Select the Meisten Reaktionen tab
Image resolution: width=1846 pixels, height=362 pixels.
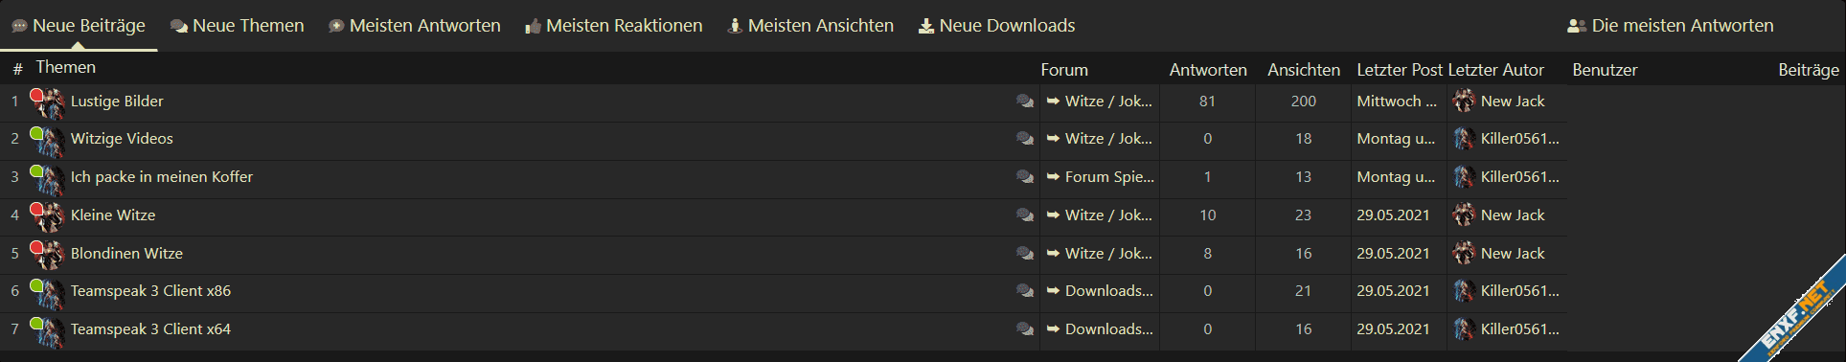coord(613,26)
